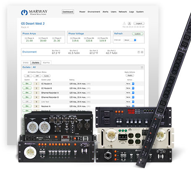Viewport: 191px width, 170px height.
Task: Open the Environment menu item
Action: point(94,12)
